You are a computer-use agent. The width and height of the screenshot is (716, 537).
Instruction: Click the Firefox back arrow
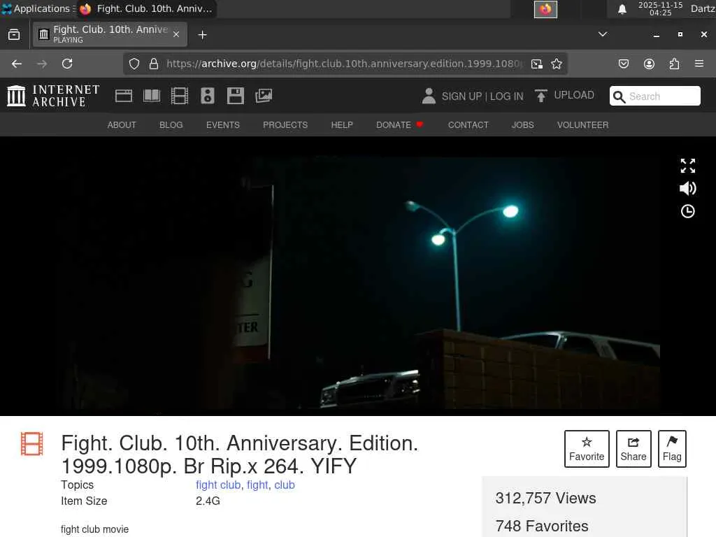pos(17,64)
